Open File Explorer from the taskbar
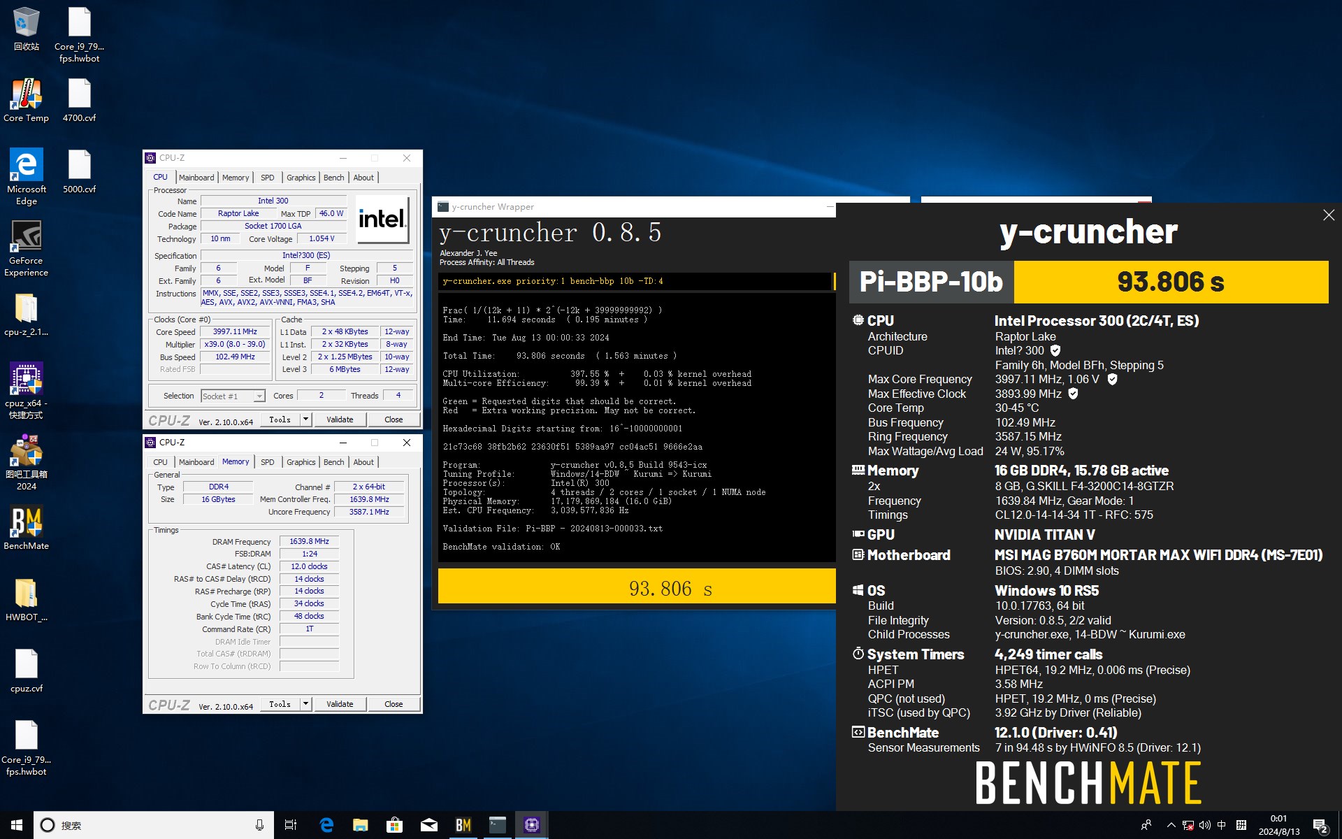This screenshot has width=1342, height=839. 360,825
